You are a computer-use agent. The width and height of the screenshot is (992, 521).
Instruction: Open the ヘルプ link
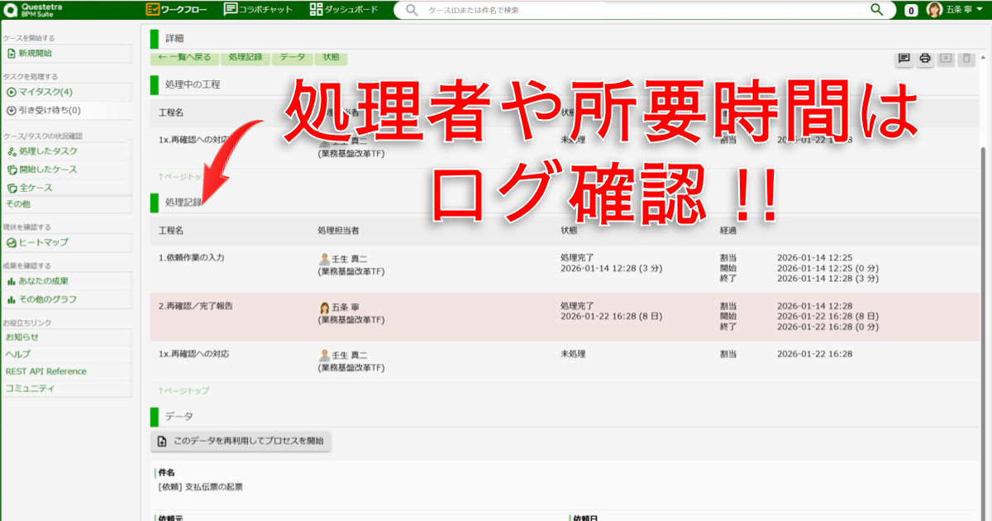click(66, 354)
